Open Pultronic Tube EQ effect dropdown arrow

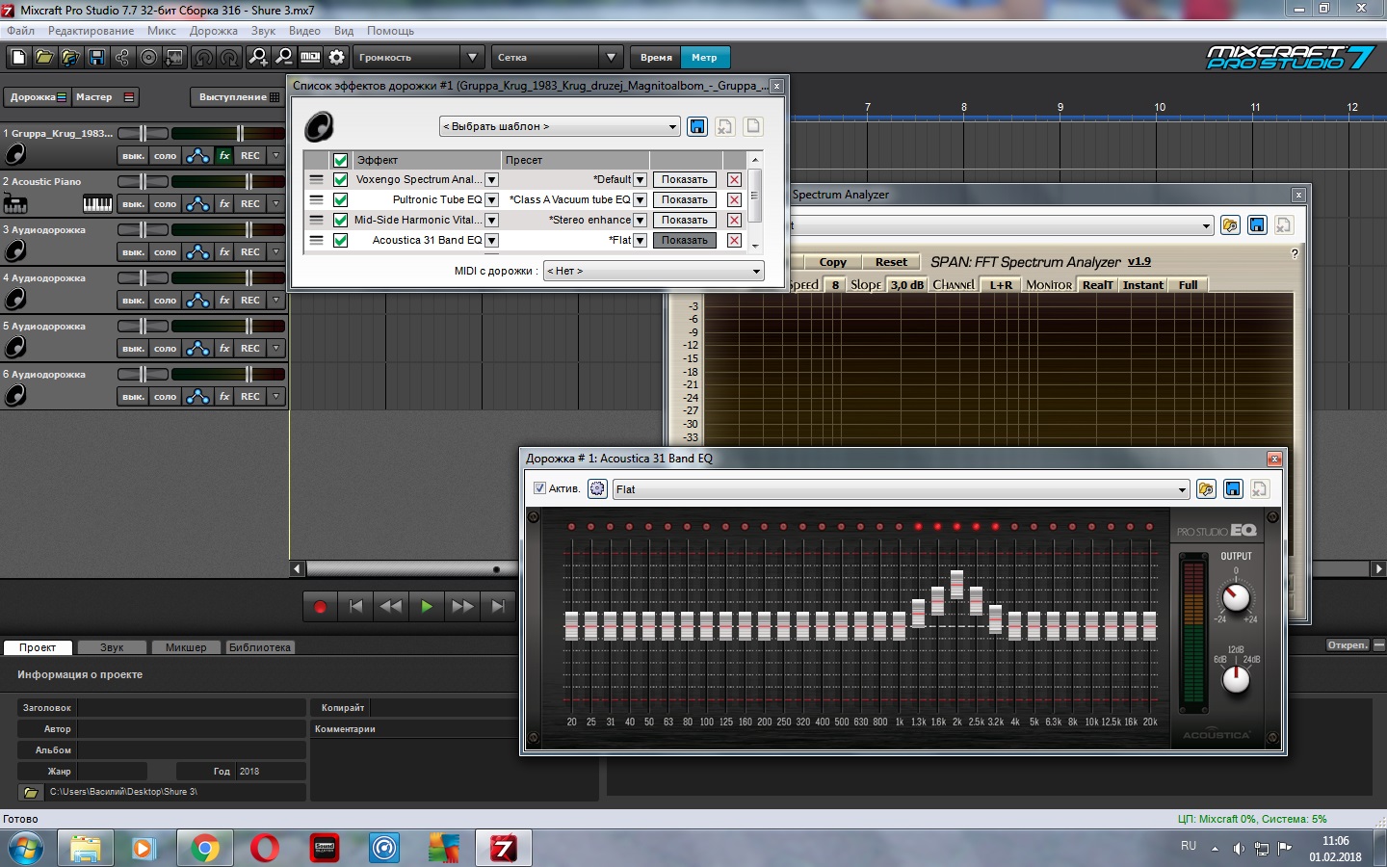tap(491, 200)
